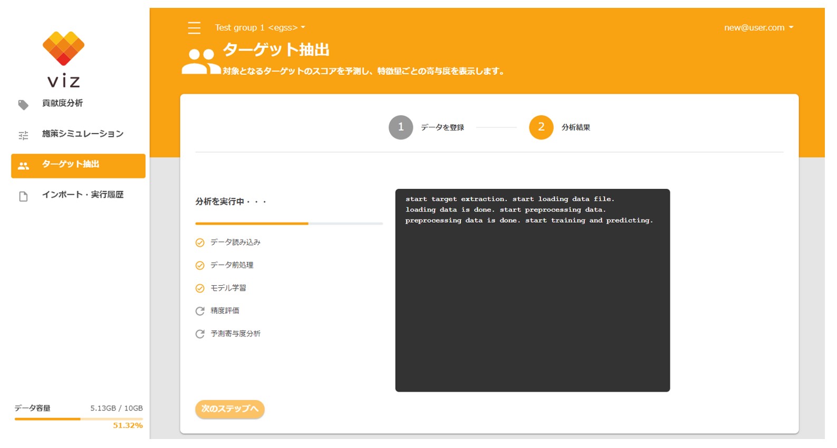Open the new@user.com account dropdown
The width and height of the screenshot is (837, 448).
pos(759,27)
